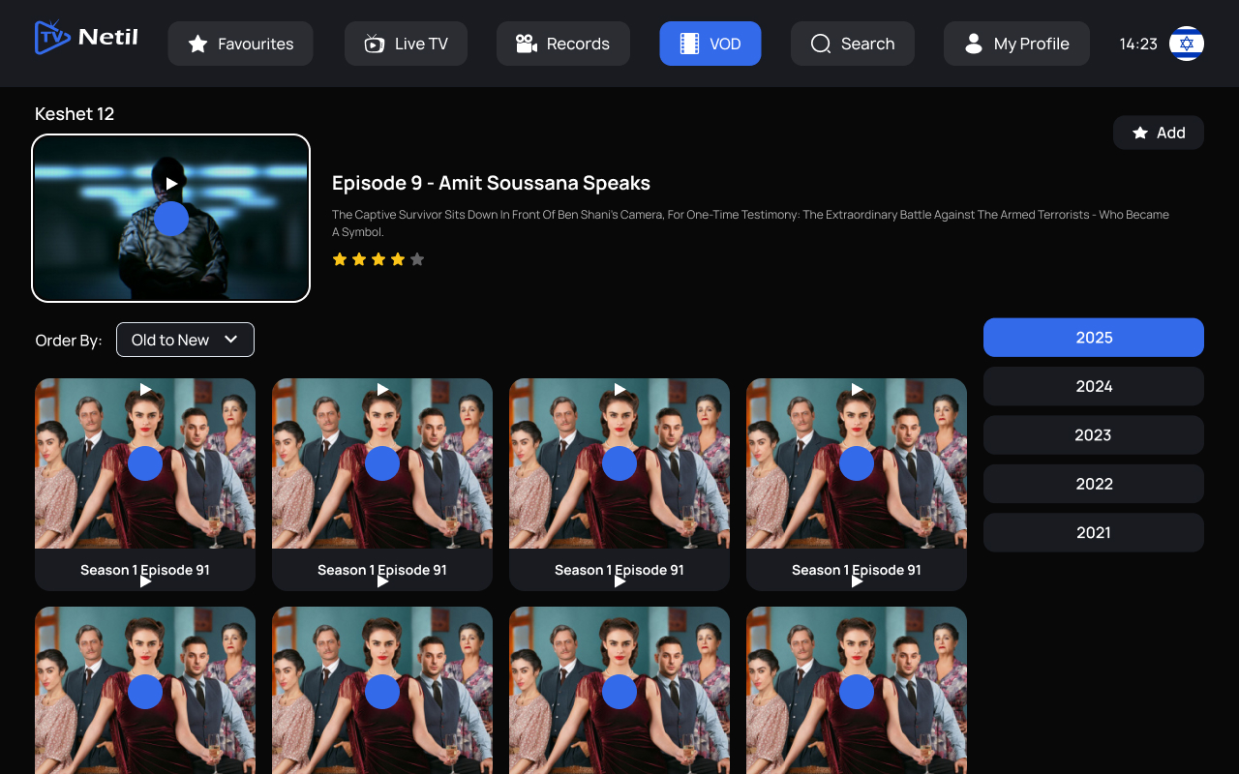Click the film strip icon on VOD

coord(688,44)
